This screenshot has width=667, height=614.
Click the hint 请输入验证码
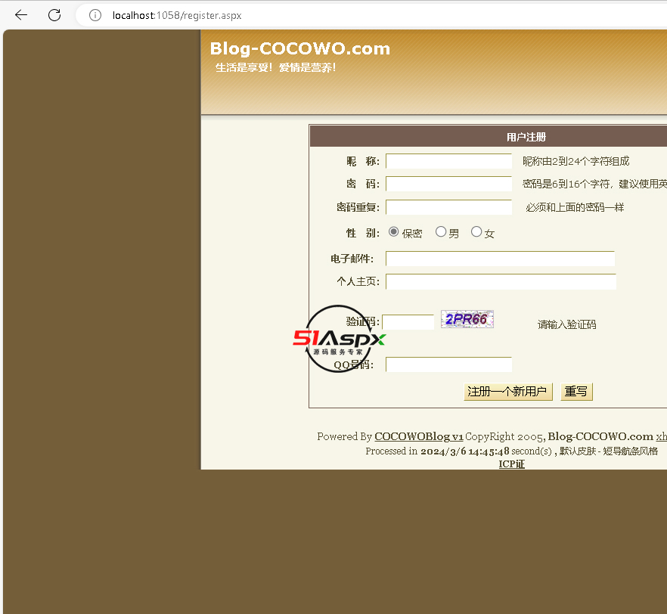[x=566, y=324]
